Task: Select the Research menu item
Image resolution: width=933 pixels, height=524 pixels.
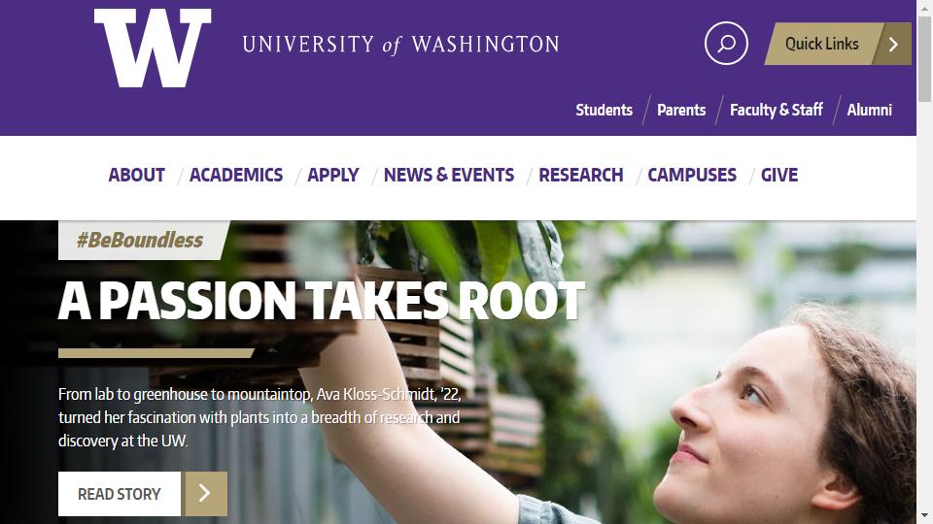Action: 581,175
